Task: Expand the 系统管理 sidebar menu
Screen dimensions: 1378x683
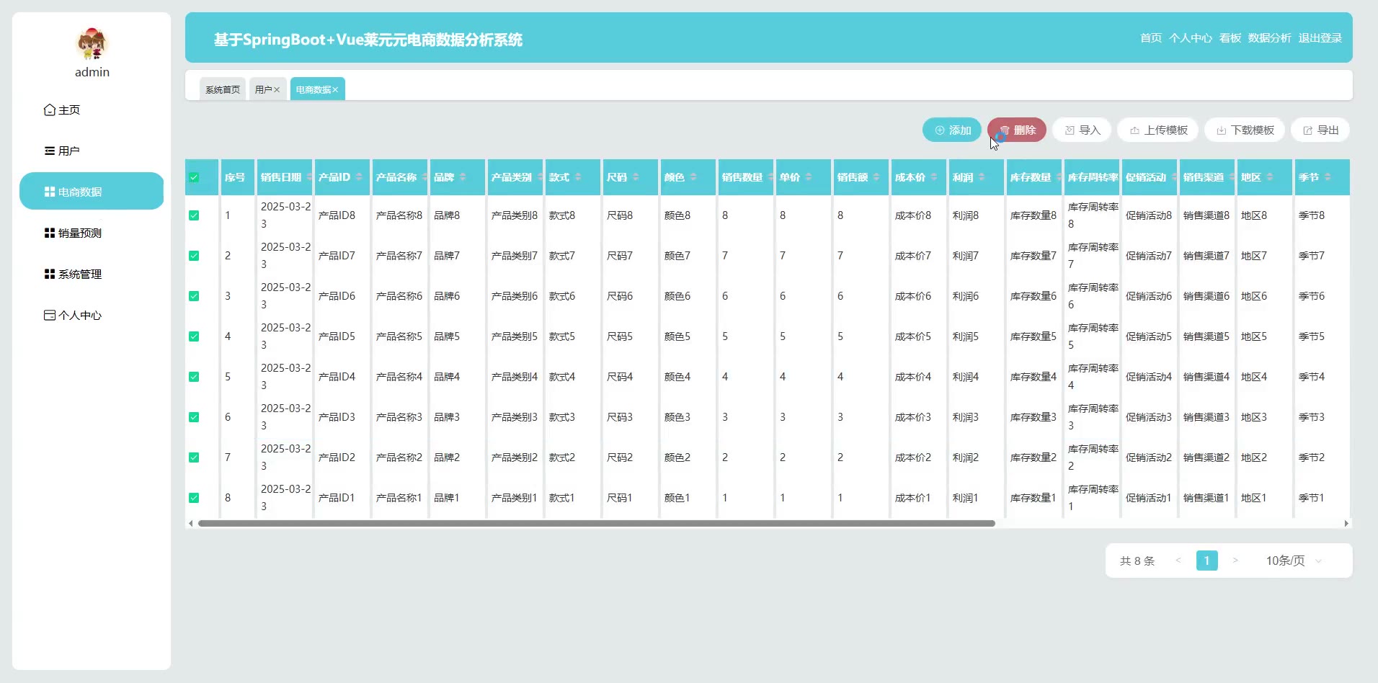Action: click(x=79, y=274)
